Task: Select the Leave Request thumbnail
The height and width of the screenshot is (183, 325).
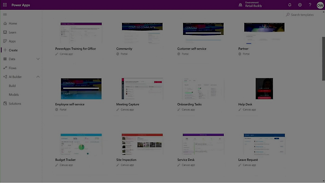Action: pyautogui.click(x=264, y=144)
